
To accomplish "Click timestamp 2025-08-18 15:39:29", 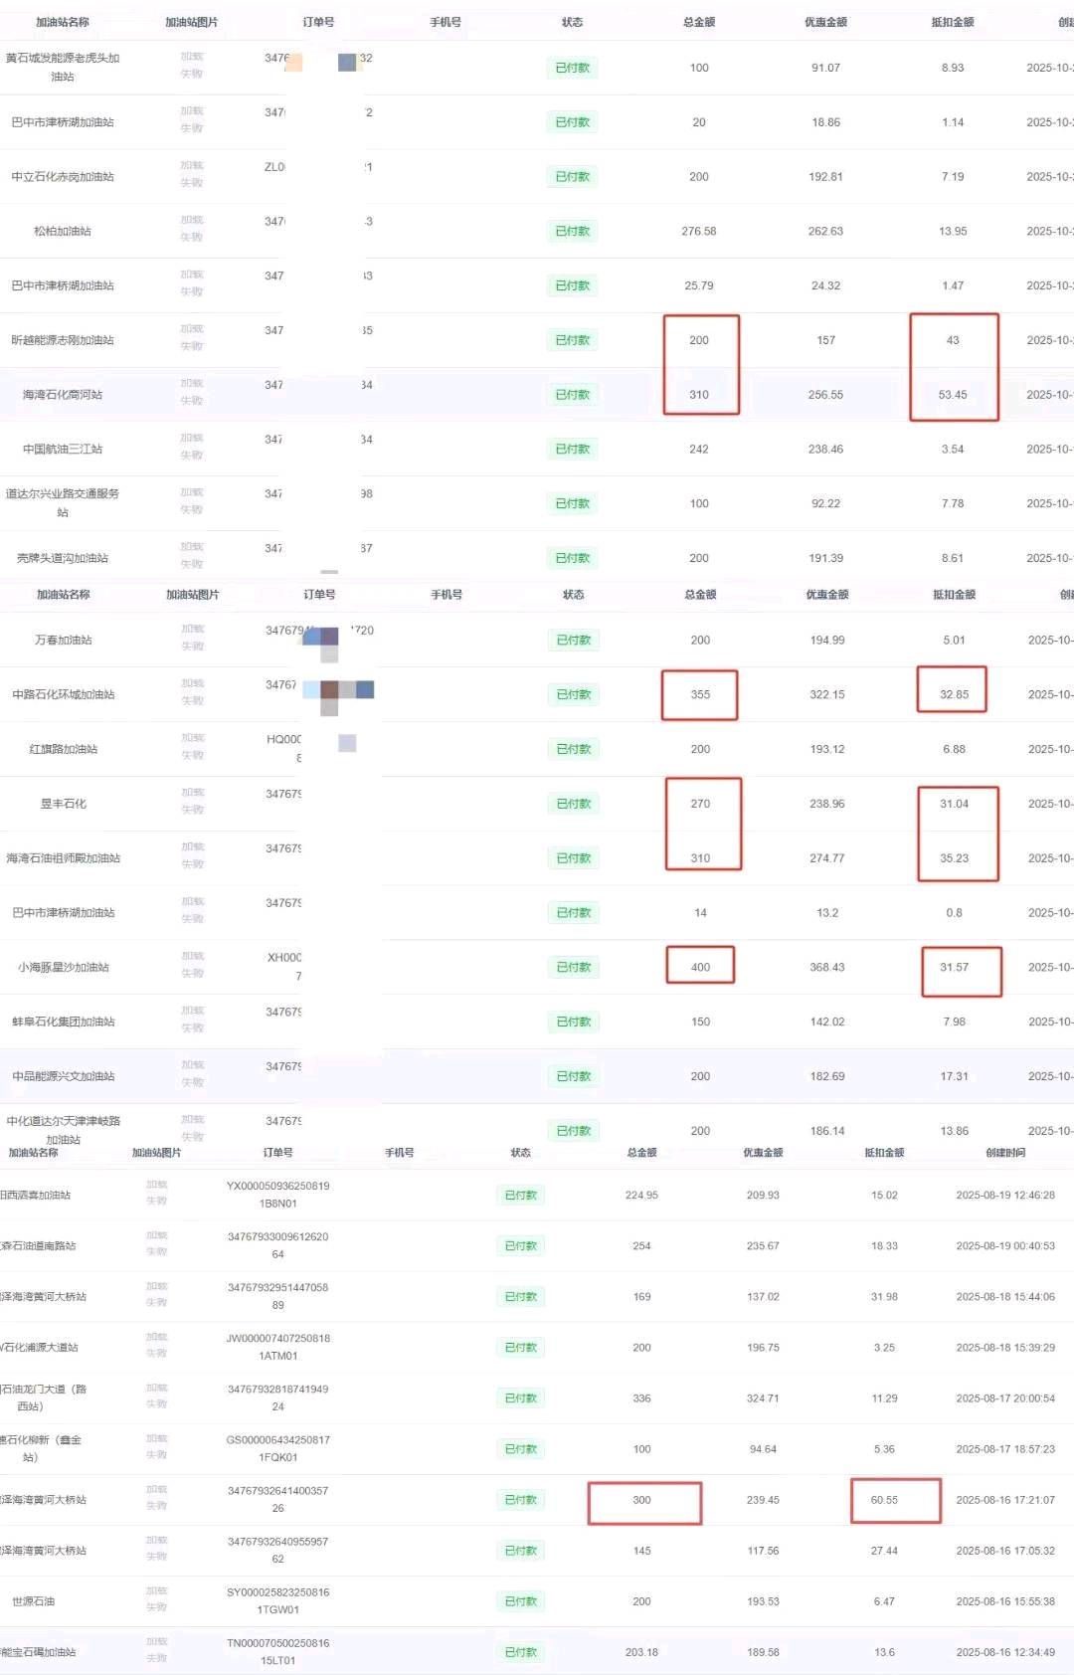I will (x=1004, y=1348).
